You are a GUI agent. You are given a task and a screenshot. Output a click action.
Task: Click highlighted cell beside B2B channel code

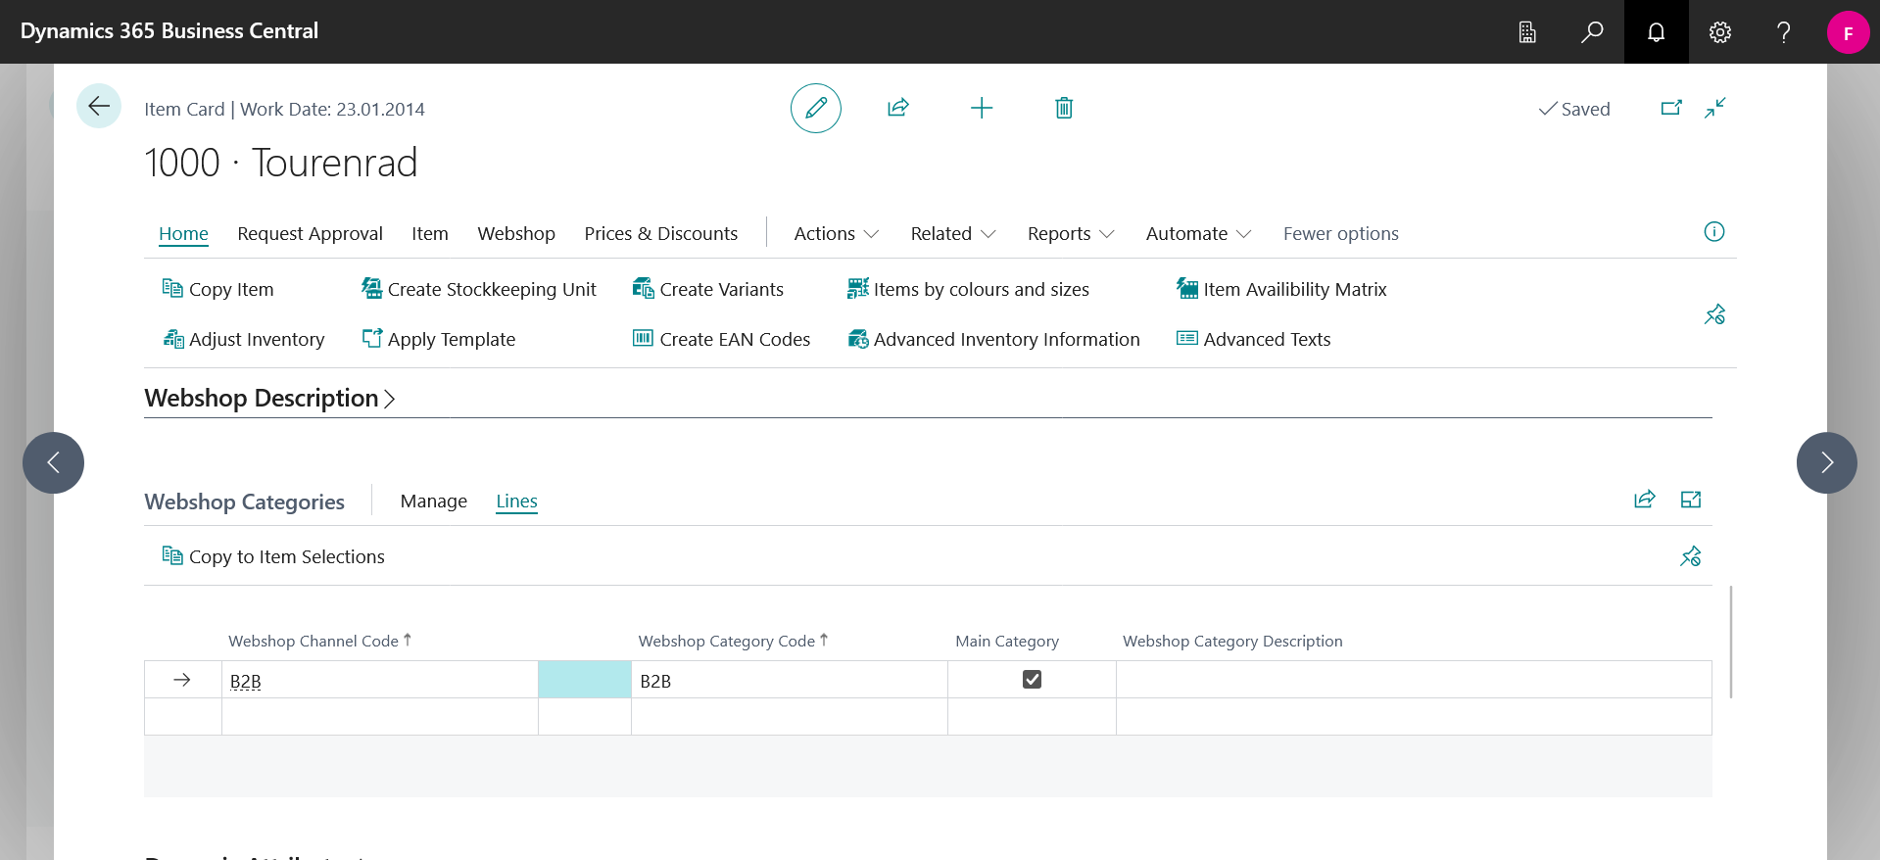pyautogui.click(x=585, y=680)
